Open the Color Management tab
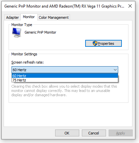Screen dimensions: 139x143 (x=53, y=17)
